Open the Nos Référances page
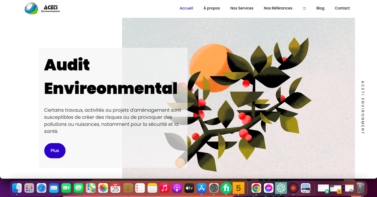This screenshot has height=197, width=377. tap(278, 8)
